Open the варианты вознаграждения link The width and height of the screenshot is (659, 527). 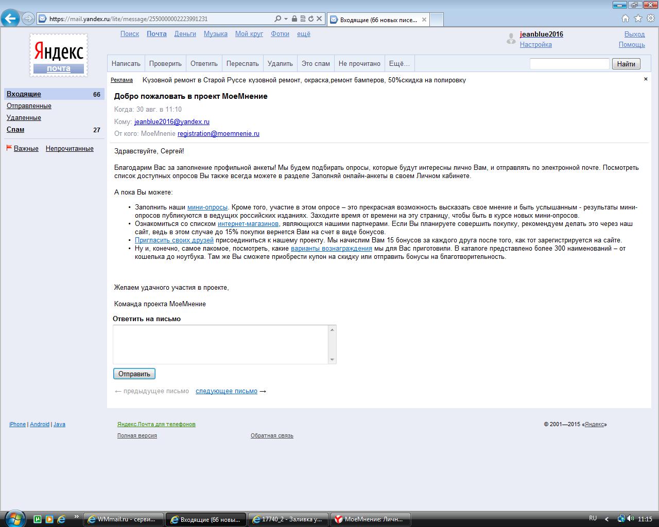coord(332,249)
